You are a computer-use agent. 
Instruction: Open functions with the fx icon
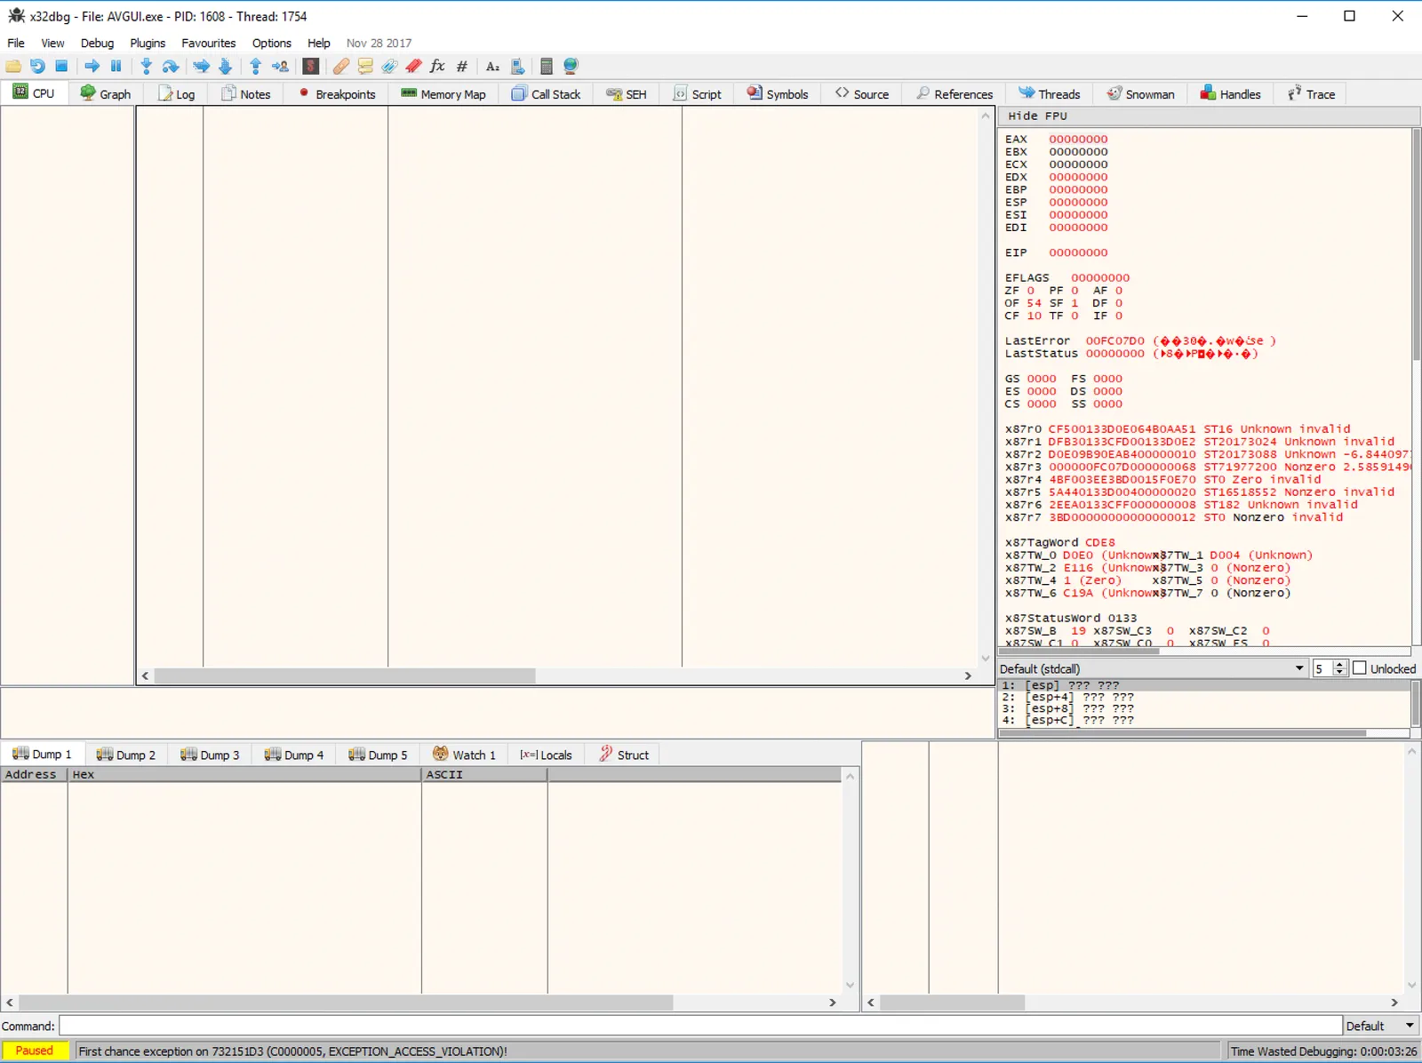tap(437, 66)
